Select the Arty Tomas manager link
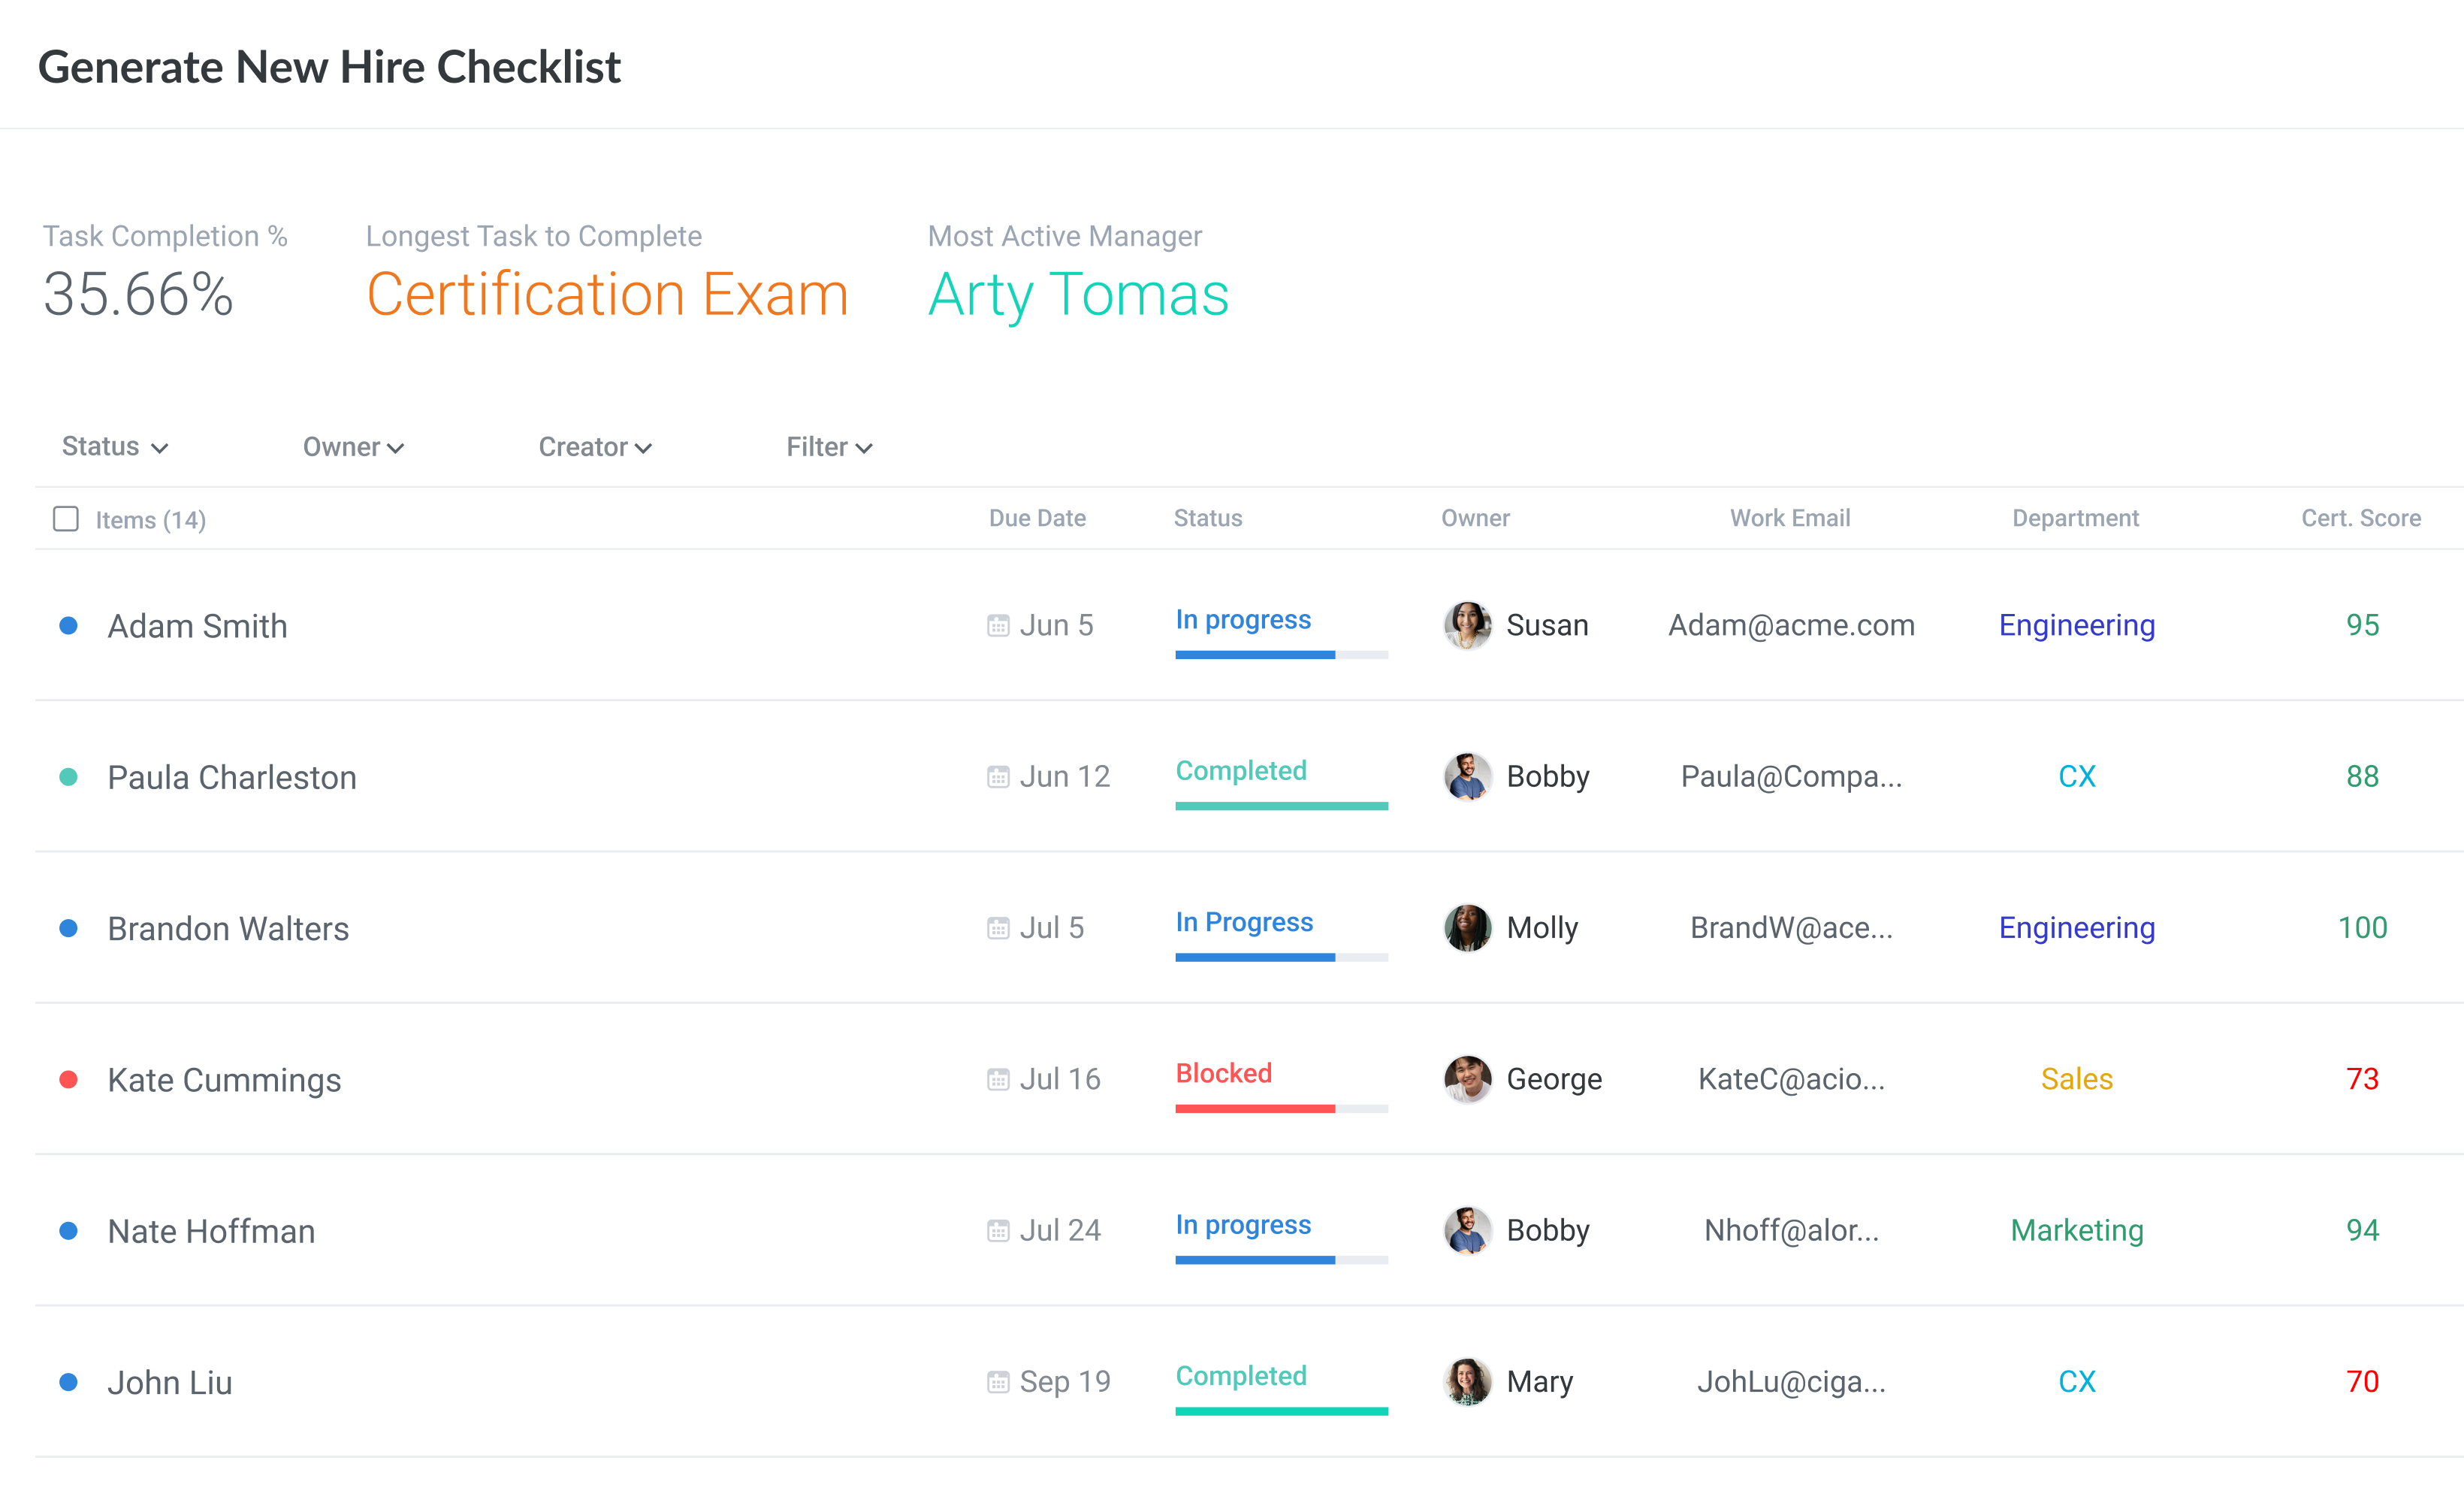 (1078, 294)
